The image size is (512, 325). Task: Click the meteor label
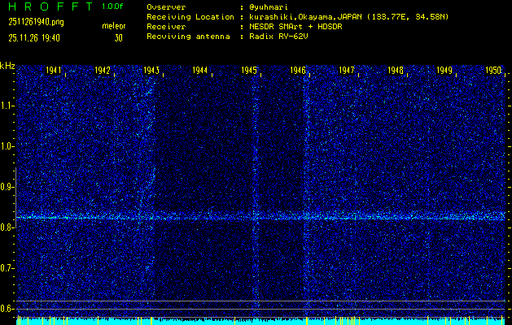click(x=113, y=27)
